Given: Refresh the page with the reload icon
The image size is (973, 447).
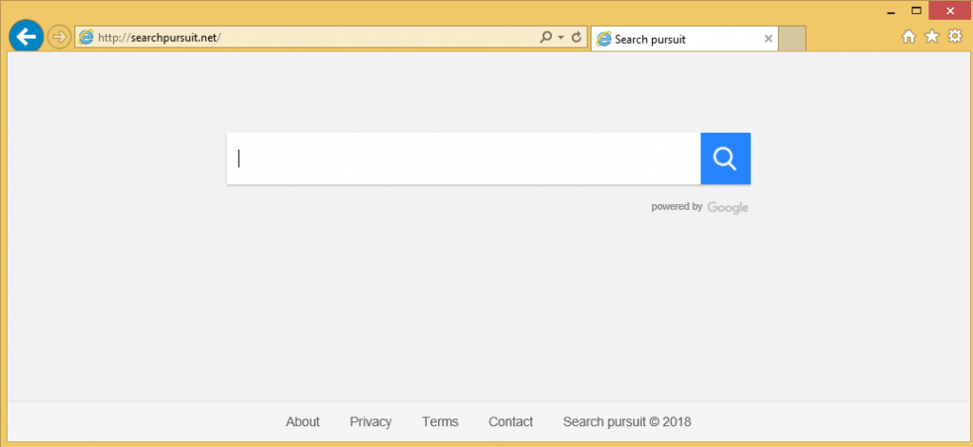Looking at the screenshot, I should tap(576, 38).
